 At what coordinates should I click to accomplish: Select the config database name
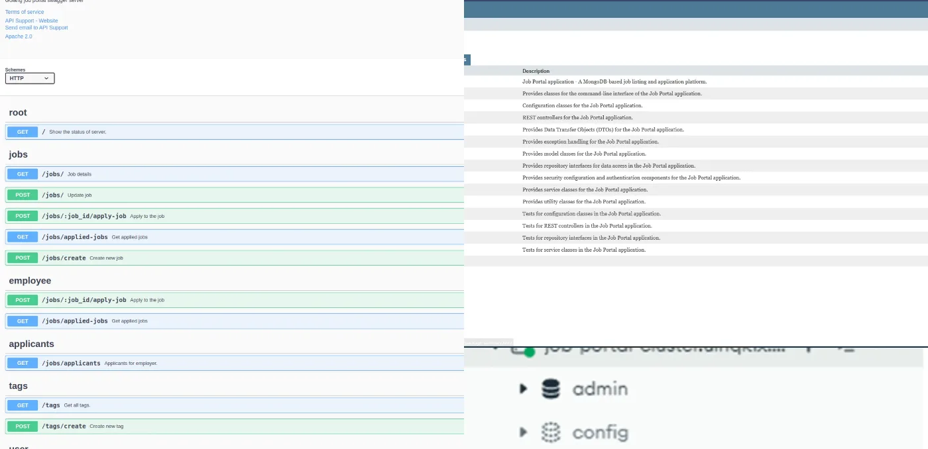600,433
